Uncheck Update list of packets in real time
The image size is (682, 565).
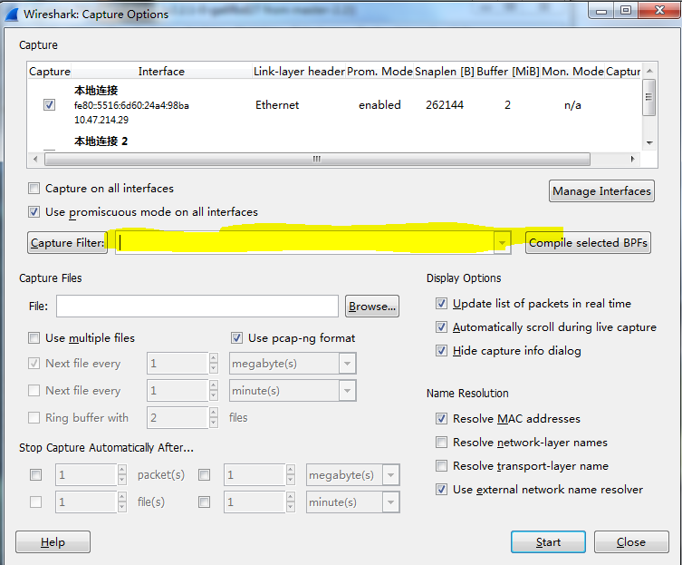click(x=441, y=304)
